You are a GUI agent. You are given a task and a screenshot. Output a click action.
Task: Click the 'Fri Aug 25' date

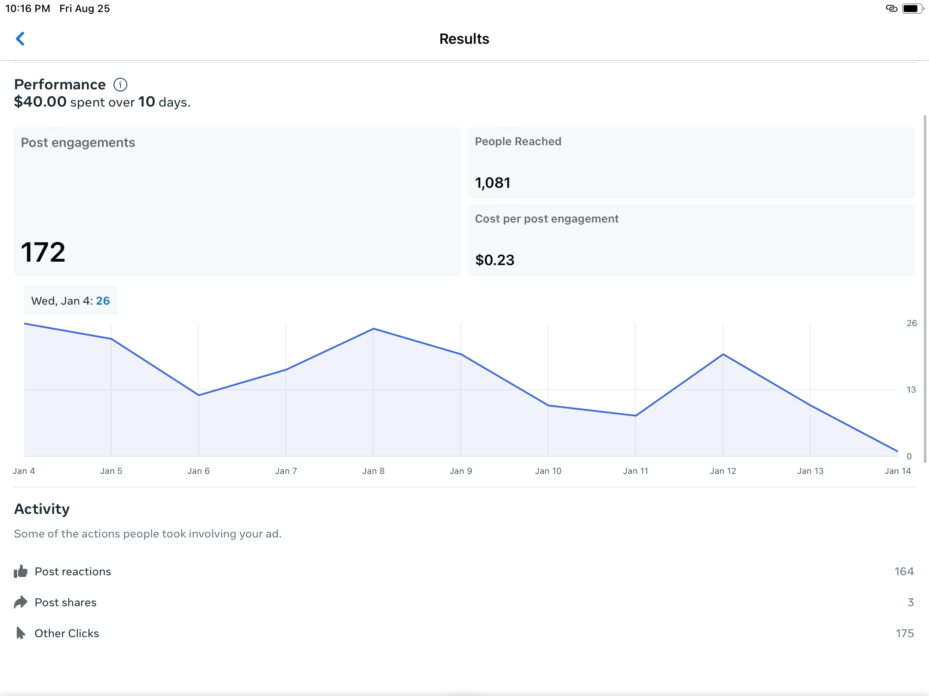tap(85, 9)
